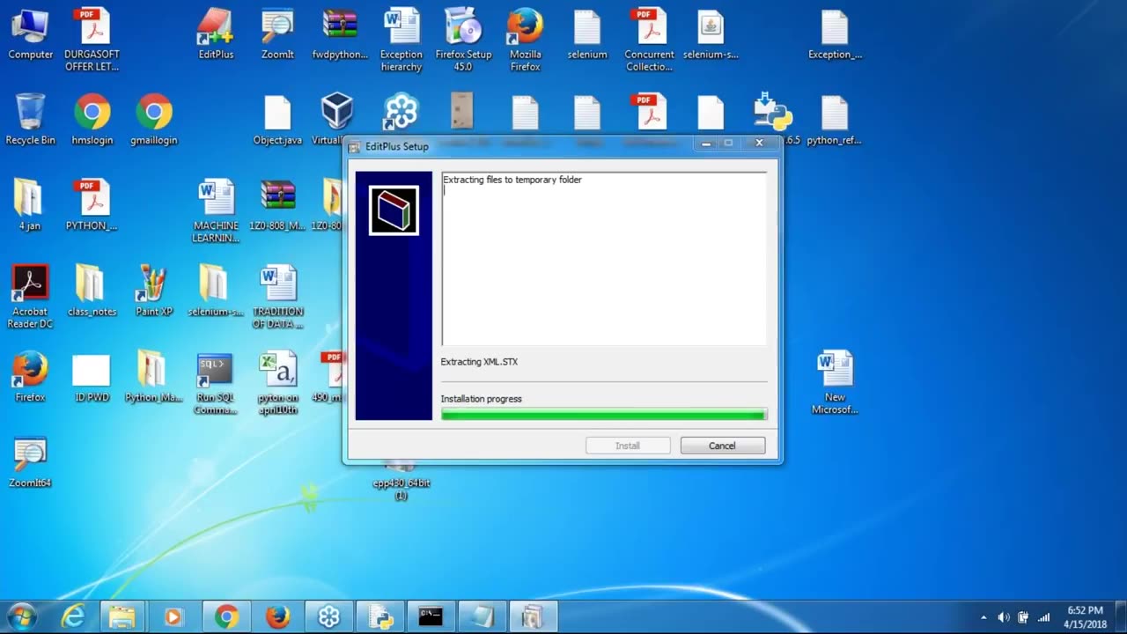This screenshot has height=634, width=1127.
Task: Select the Run SQL Command Line shortcut
Action: pyautogui.click(x=216, y=383)
